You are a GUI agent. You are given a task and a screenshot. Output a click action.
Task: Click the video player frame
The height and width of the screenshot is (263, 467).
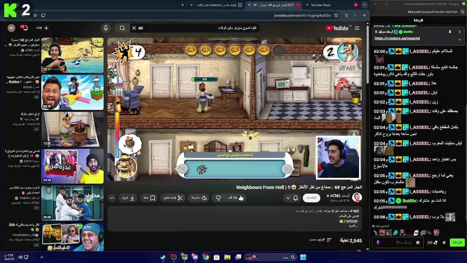235,109
